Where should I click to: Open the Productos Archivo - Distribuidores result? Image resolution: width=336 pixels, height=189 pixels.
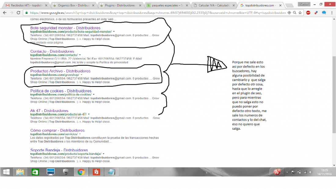coord(60,71)
